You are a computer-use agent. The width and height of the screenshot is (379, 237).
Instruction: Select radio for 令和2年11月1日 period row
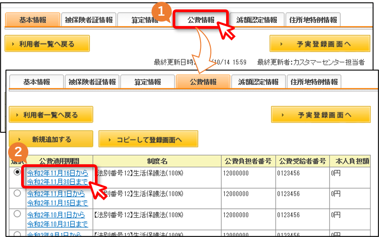(x=17, y=193)
